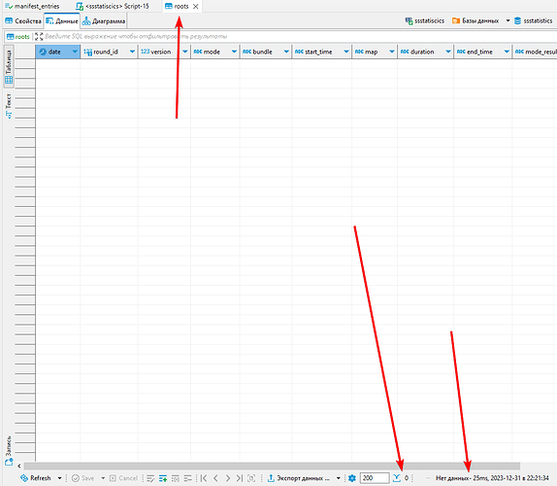Toggle the Таблица view on the side panel
The height and width of the screenshot is (486, 557).
(9, 66)
